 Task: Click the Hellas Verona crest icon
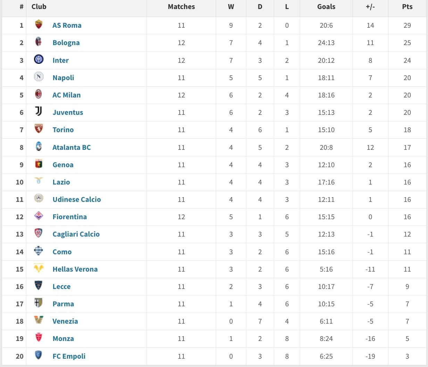tap(39, 268)
